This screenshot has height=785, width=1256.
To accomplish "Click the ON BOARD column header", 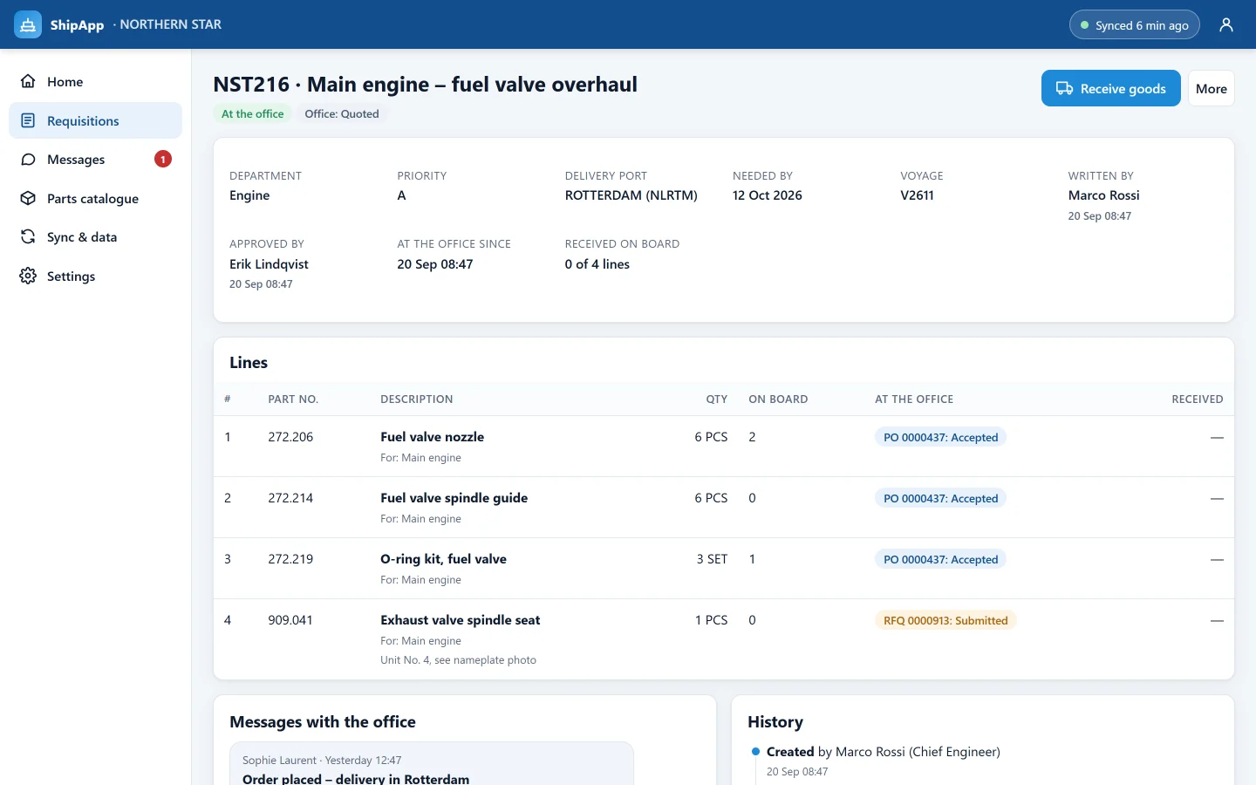I will tap(778, 399).
